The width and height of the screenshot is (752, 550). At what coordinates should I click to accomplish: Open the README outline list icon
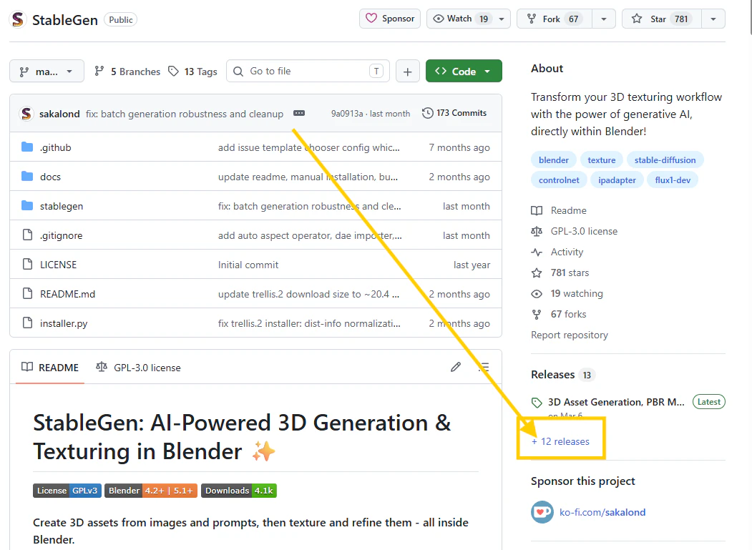click(484, 368)
